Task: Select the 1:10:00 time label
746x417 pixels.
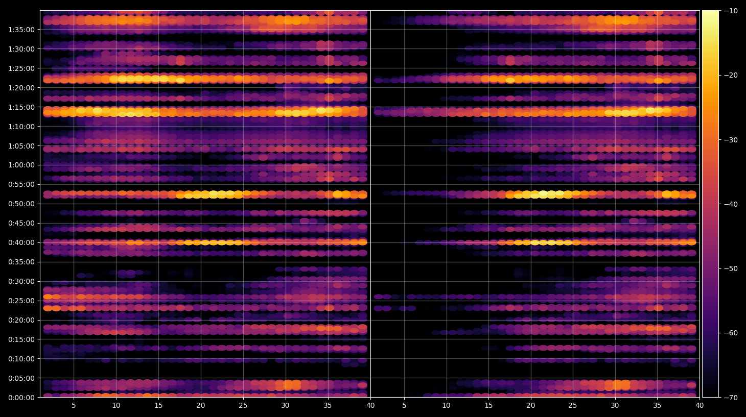Action: [x=21, y=127]
